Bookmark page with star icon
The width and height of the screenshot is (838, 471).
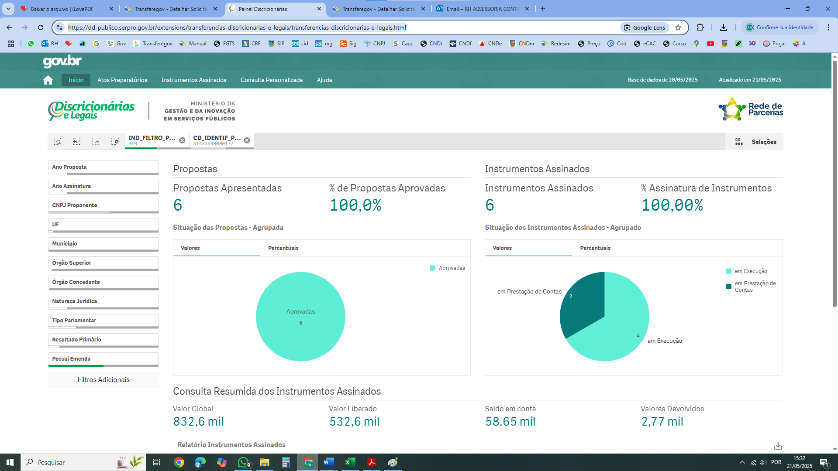[678, 27]
